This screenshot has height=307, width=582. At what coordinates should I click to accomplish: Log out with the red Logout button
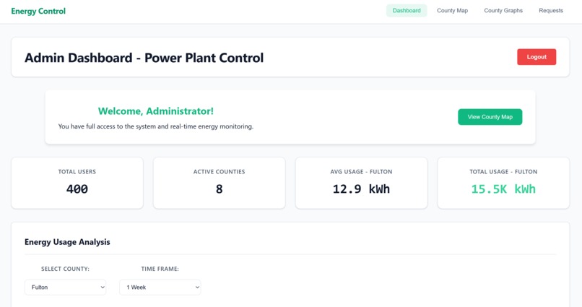537,57
